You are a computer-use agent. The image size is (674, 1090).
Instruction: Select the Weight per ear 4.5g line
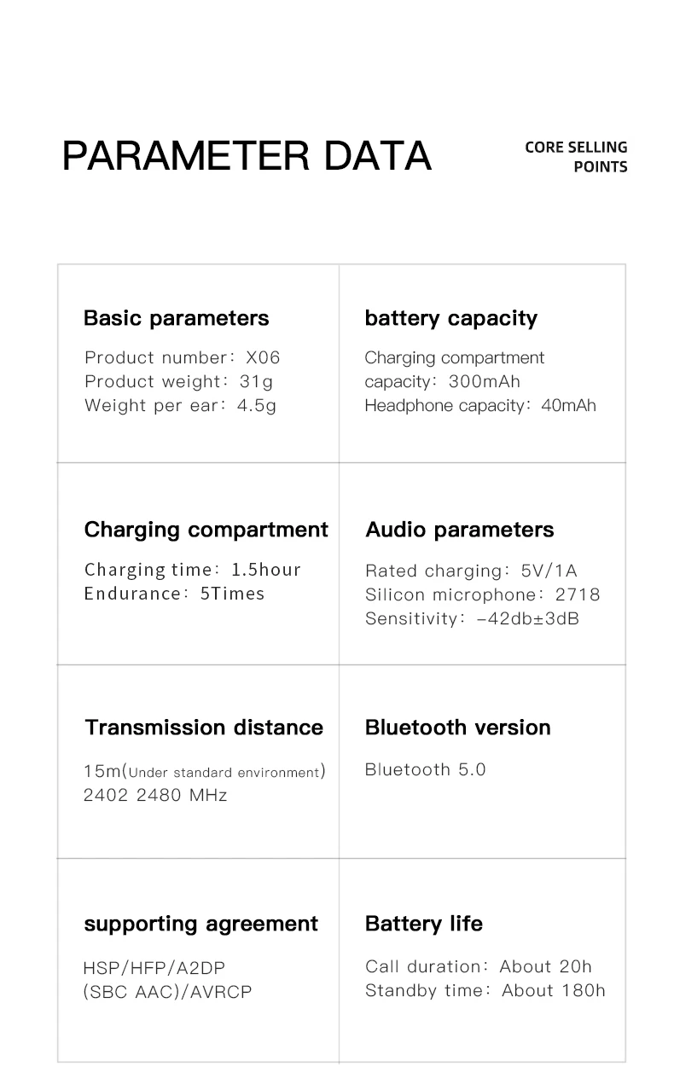pyautogui.click(x=181, y=405)
